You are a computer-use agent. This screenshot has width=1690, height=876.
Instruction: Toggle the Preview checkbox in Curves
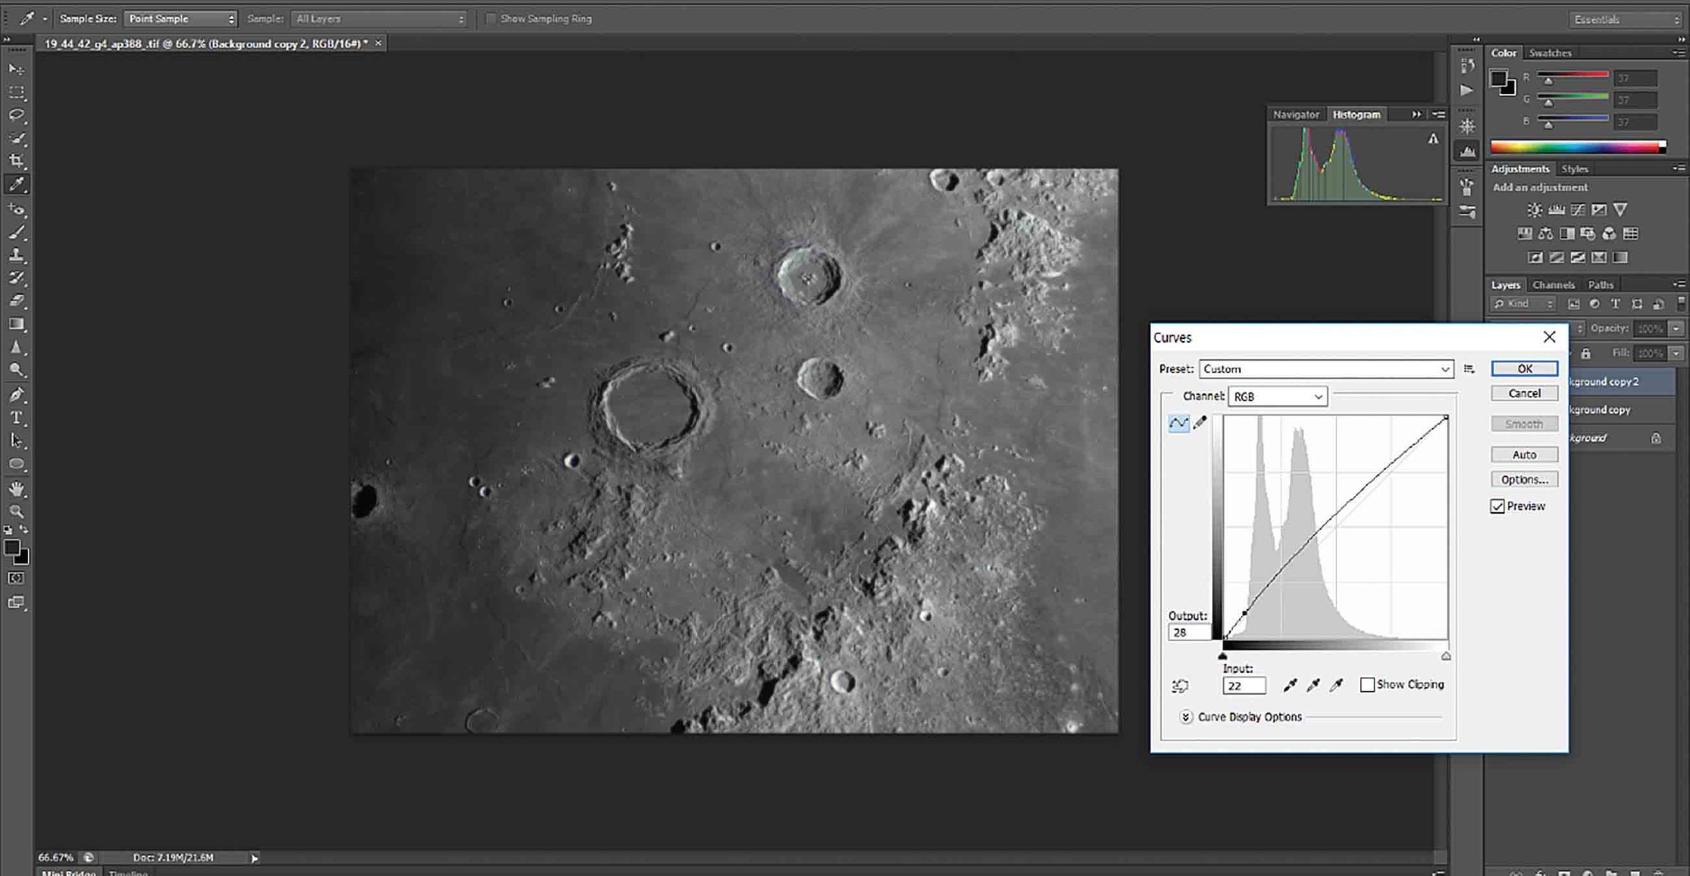[x=1497, y=506]
